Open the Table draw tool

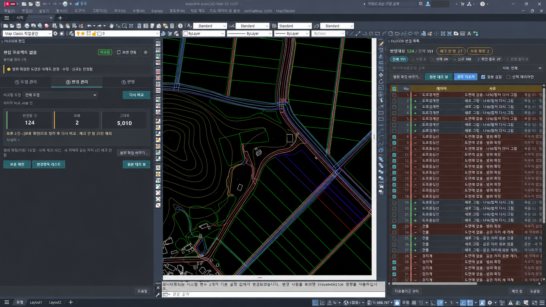[462, 34]
